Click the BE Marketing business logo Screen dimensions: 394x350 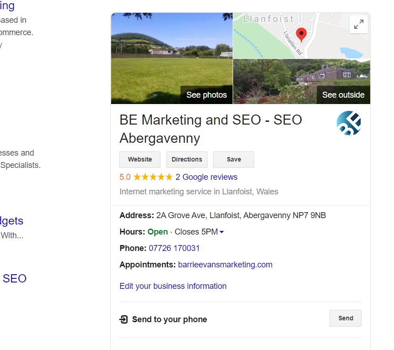click(x=348, y=123)
